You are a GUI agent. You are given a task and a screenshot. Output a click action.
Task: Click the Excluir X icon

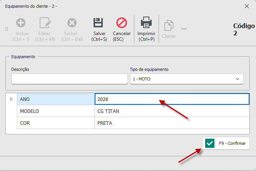(72, 23)
